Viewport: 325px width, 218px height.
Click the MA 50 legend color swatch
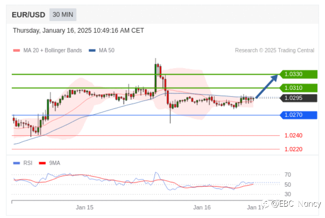[92, 50]
